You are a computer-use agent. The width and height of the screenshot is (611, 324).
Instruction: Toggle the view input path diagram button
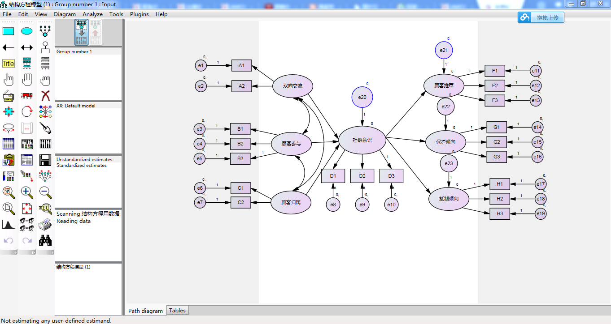coord(82,32)
